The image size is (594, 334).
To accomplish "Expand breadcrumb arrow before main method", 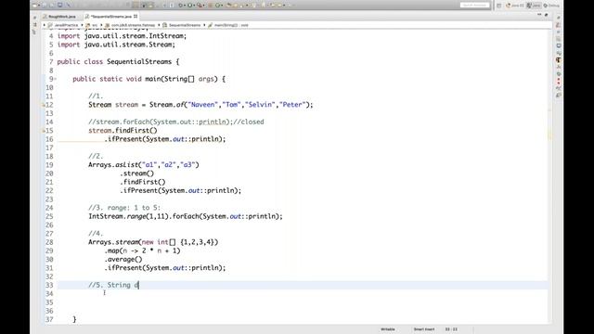I will point(204,25).
